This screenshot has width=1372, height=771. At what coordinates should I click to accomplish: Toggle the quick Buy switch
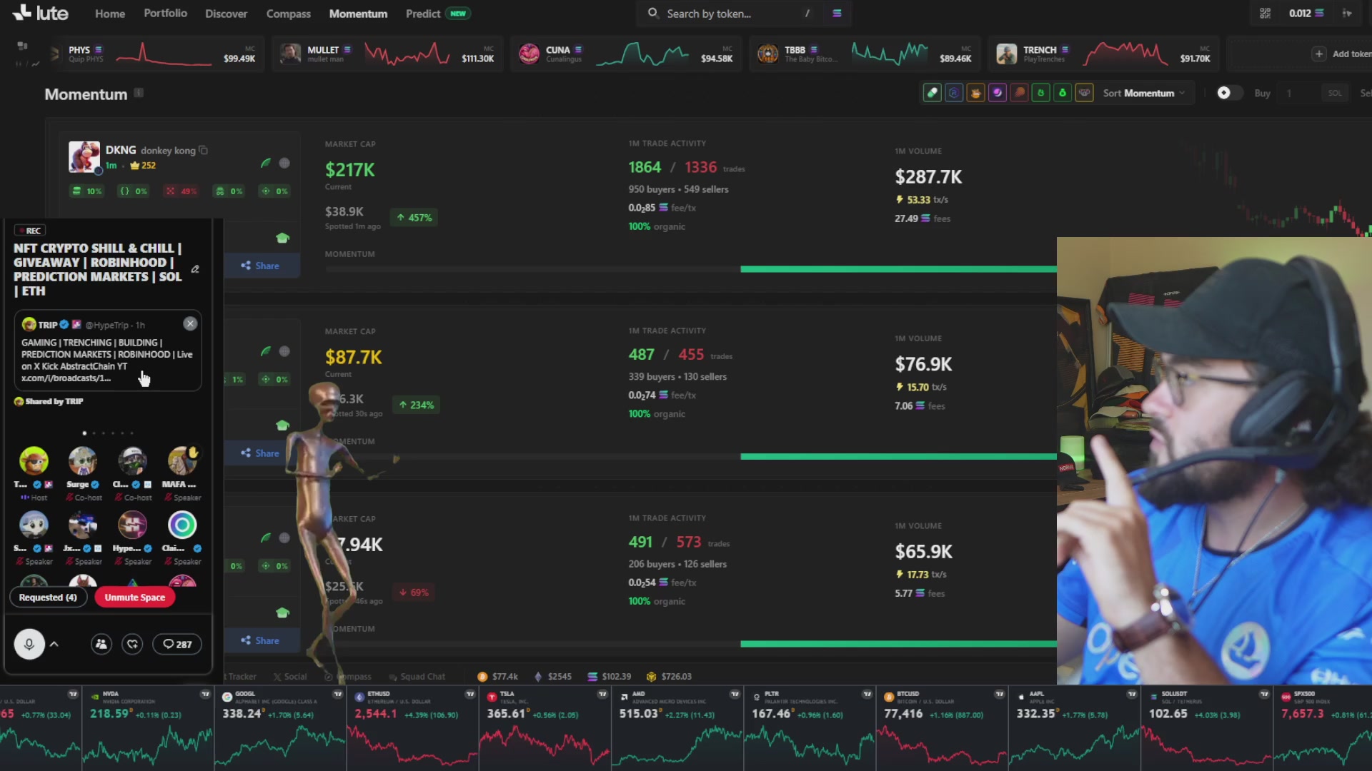(1229, 93)
